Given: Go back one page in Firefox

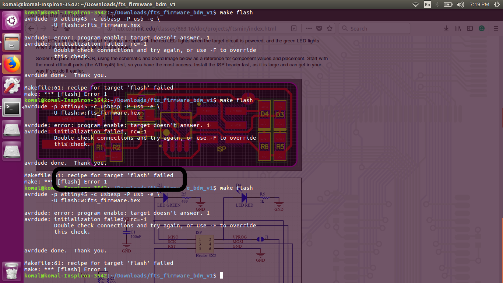Looking at the screenshot, I should pos(32,28).
